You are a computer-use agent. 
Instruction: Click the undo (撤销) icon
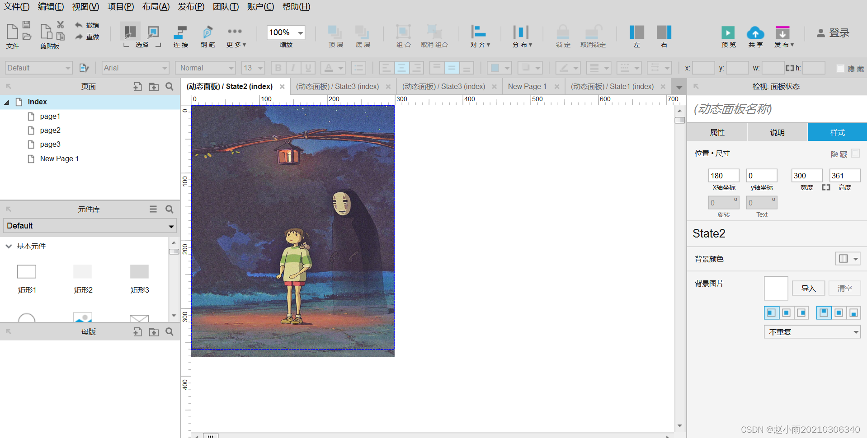pyautogui.click(x=79, y=25)
